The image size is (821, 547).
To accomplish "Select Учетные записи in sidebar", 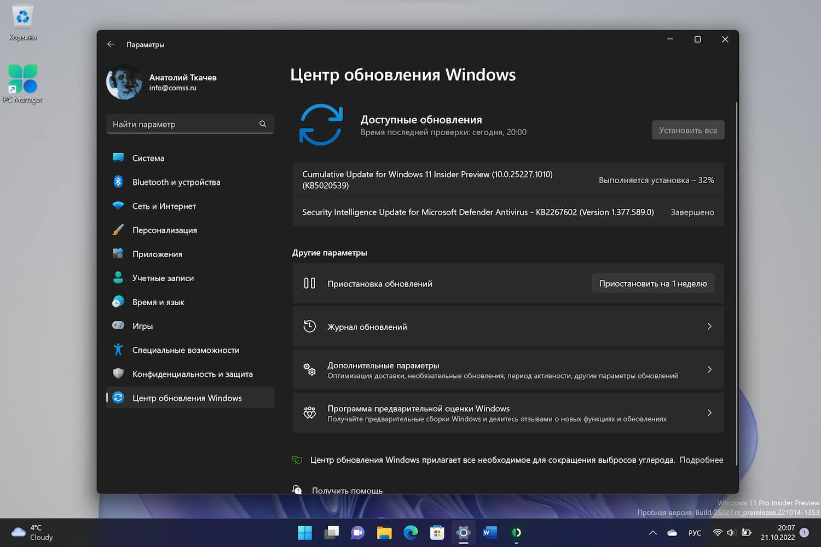I will coord(190,278).
